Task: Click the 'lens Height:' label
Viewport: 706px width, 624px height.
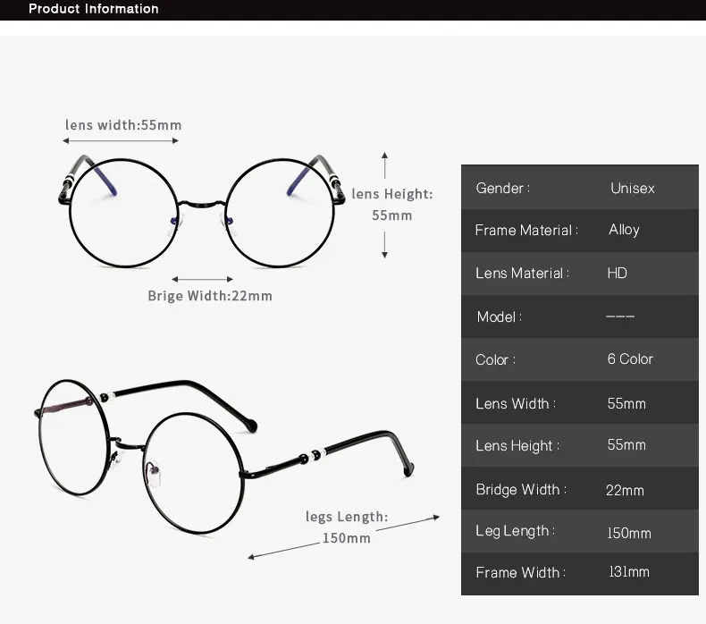Action: tap(392, 194)
